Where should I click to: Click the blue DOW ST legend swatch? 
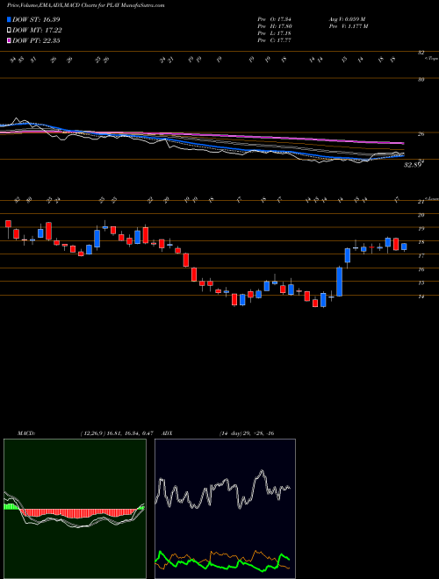(9, 19)
